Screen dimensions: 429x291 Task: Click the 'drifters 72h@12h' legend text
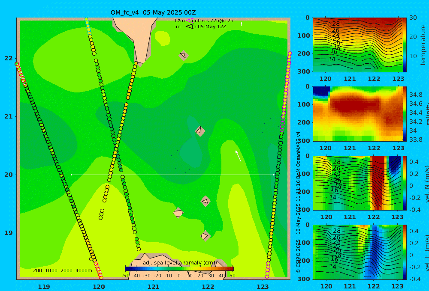pyautogui.click(x=213, y=21)
